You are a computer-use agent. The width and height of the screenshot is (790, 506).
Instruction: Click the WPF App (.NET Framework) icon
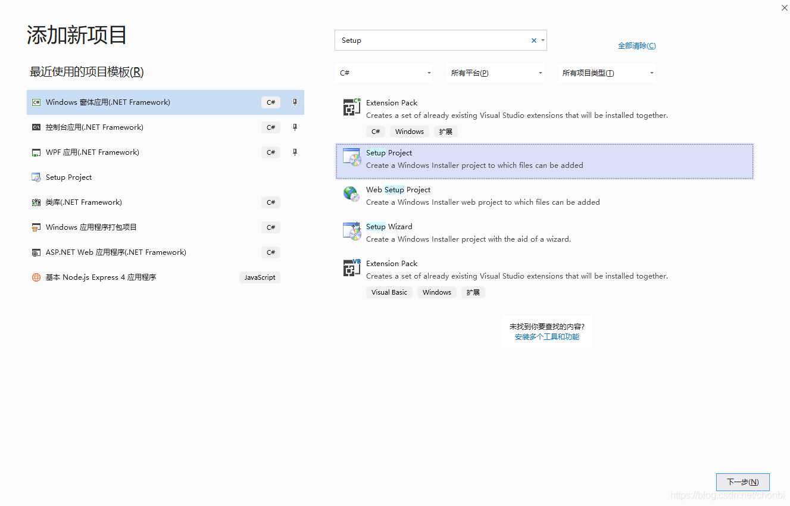pos(36,152)
